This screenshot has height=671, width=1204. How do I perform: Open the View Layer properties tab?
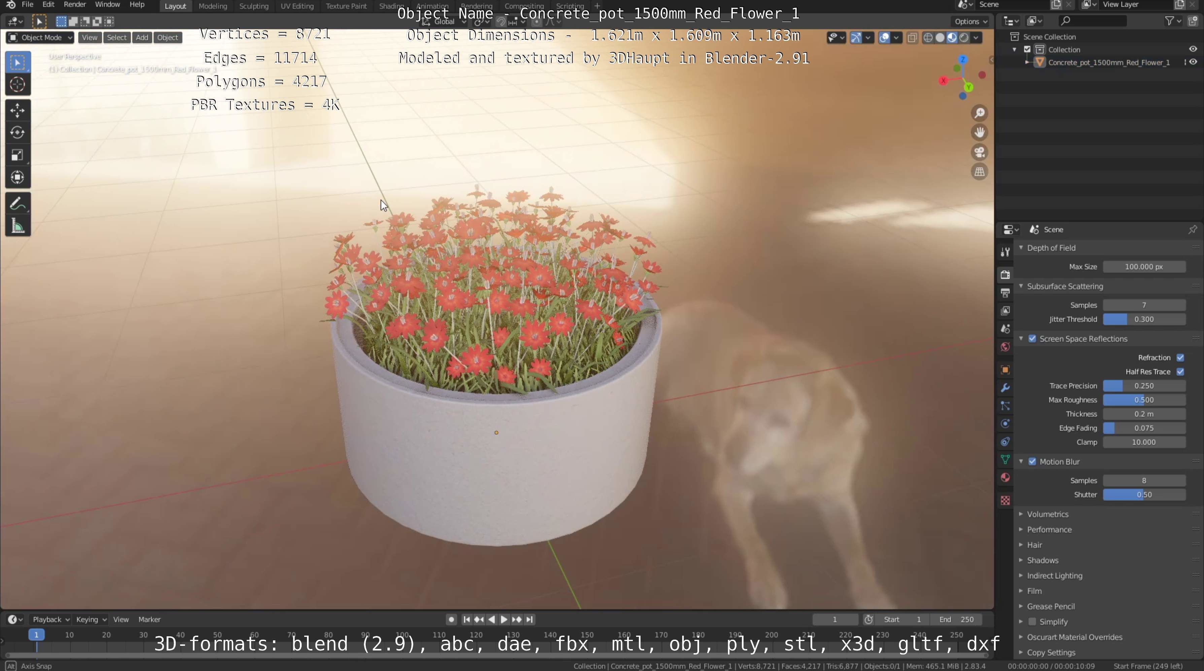1005,311
